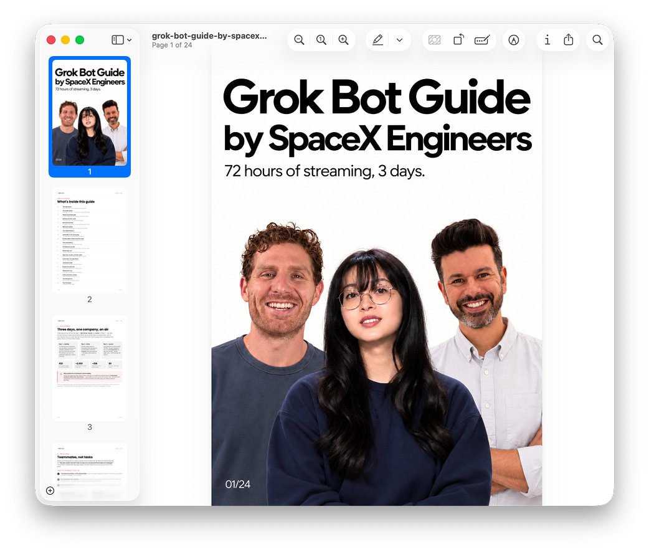Click the "01/24" page counter on cover

pos(237,484)
